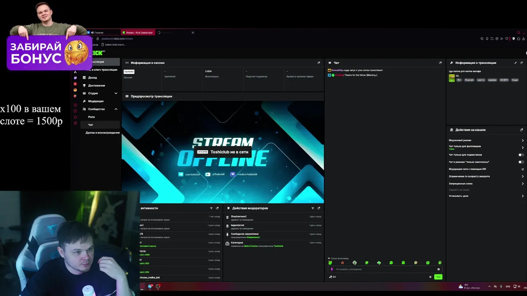The width and height of the screenshot is (527, 296).
Task: Pop out Действия на канале panel
Action: pyautogui.click(x=522, y=130)
